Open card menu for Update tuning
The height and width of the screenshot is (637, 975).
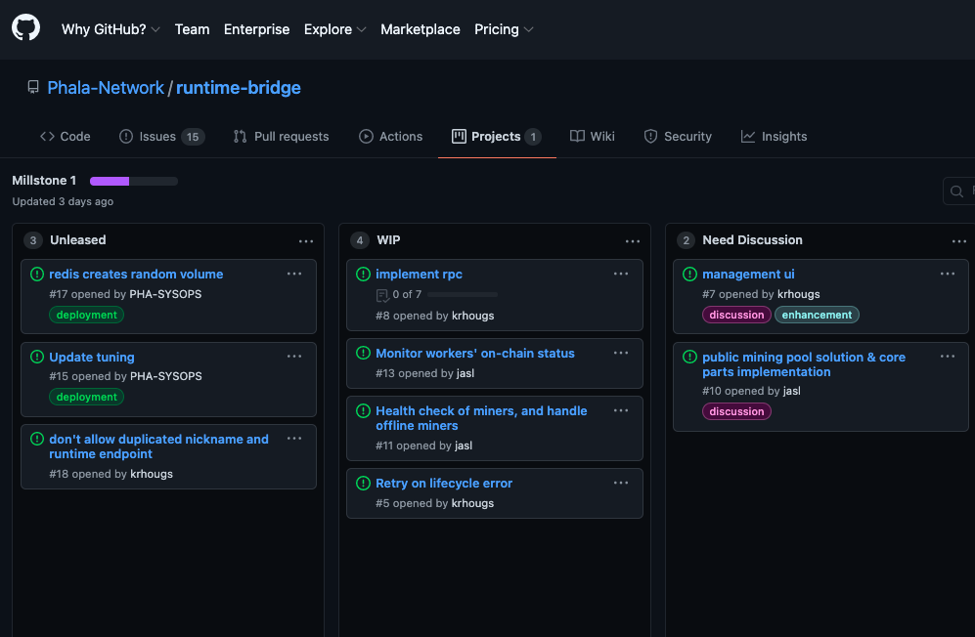[294, 356]
